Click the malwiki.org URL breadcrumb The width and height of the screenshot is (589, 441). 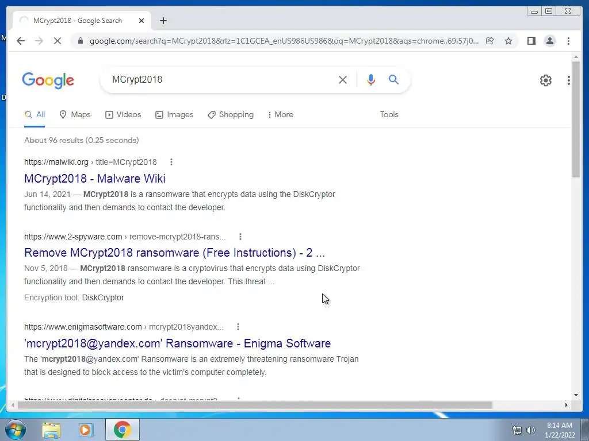coord(90,162)
